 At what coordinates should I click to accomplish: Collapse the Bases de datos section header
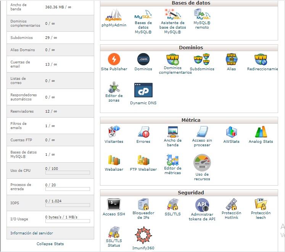pos(191,3)
